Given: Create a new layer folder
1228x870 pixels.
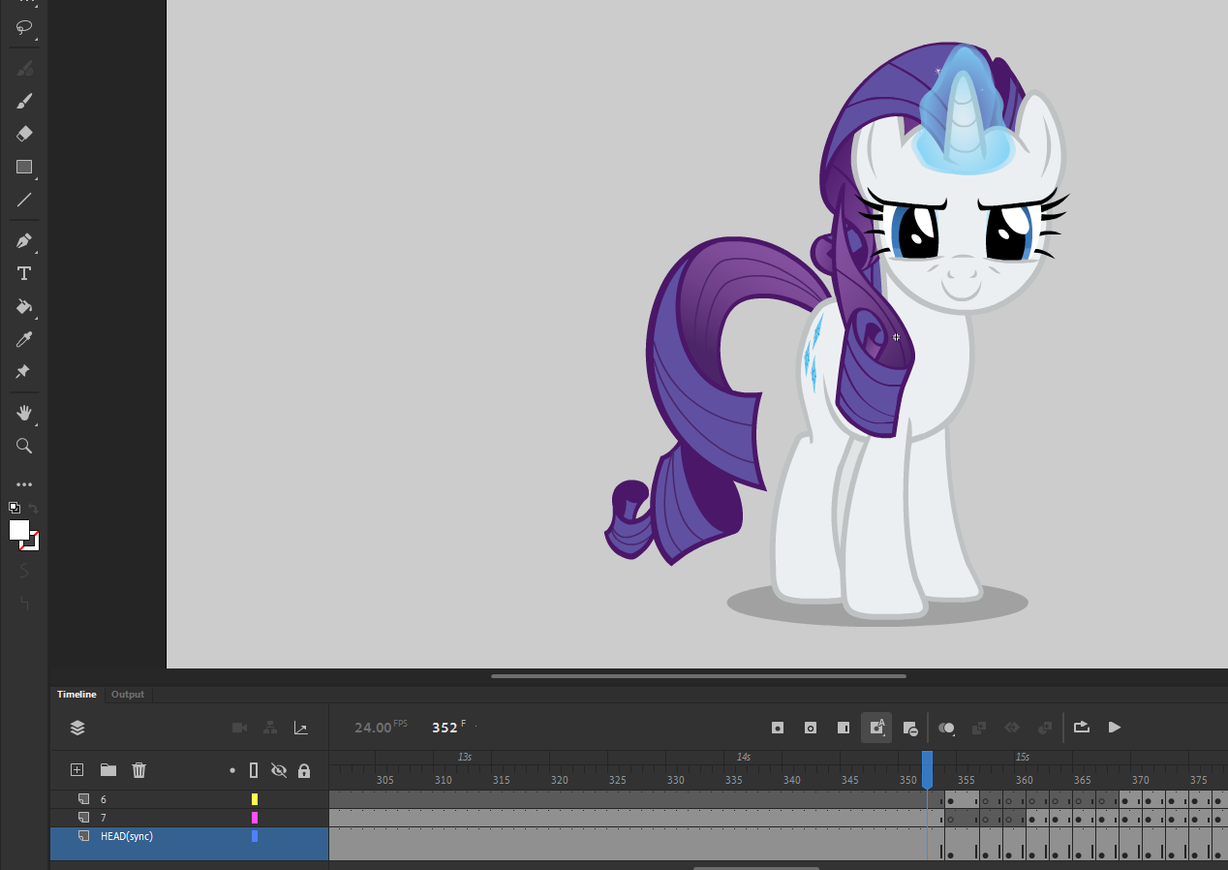Looking at the screenshot, I should 108,770.
